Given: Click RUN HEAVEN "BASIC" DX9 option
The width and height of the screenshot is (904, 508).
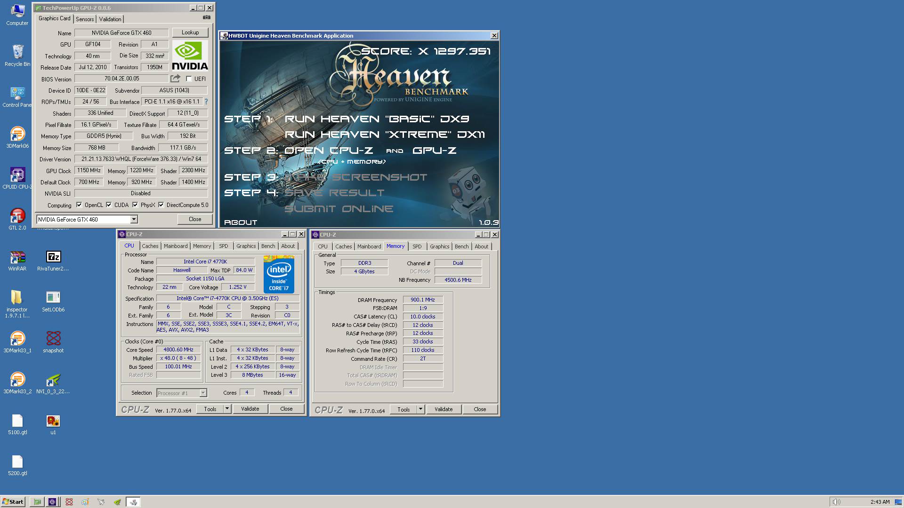Looking at the screenshot, I should pos(377,119).
